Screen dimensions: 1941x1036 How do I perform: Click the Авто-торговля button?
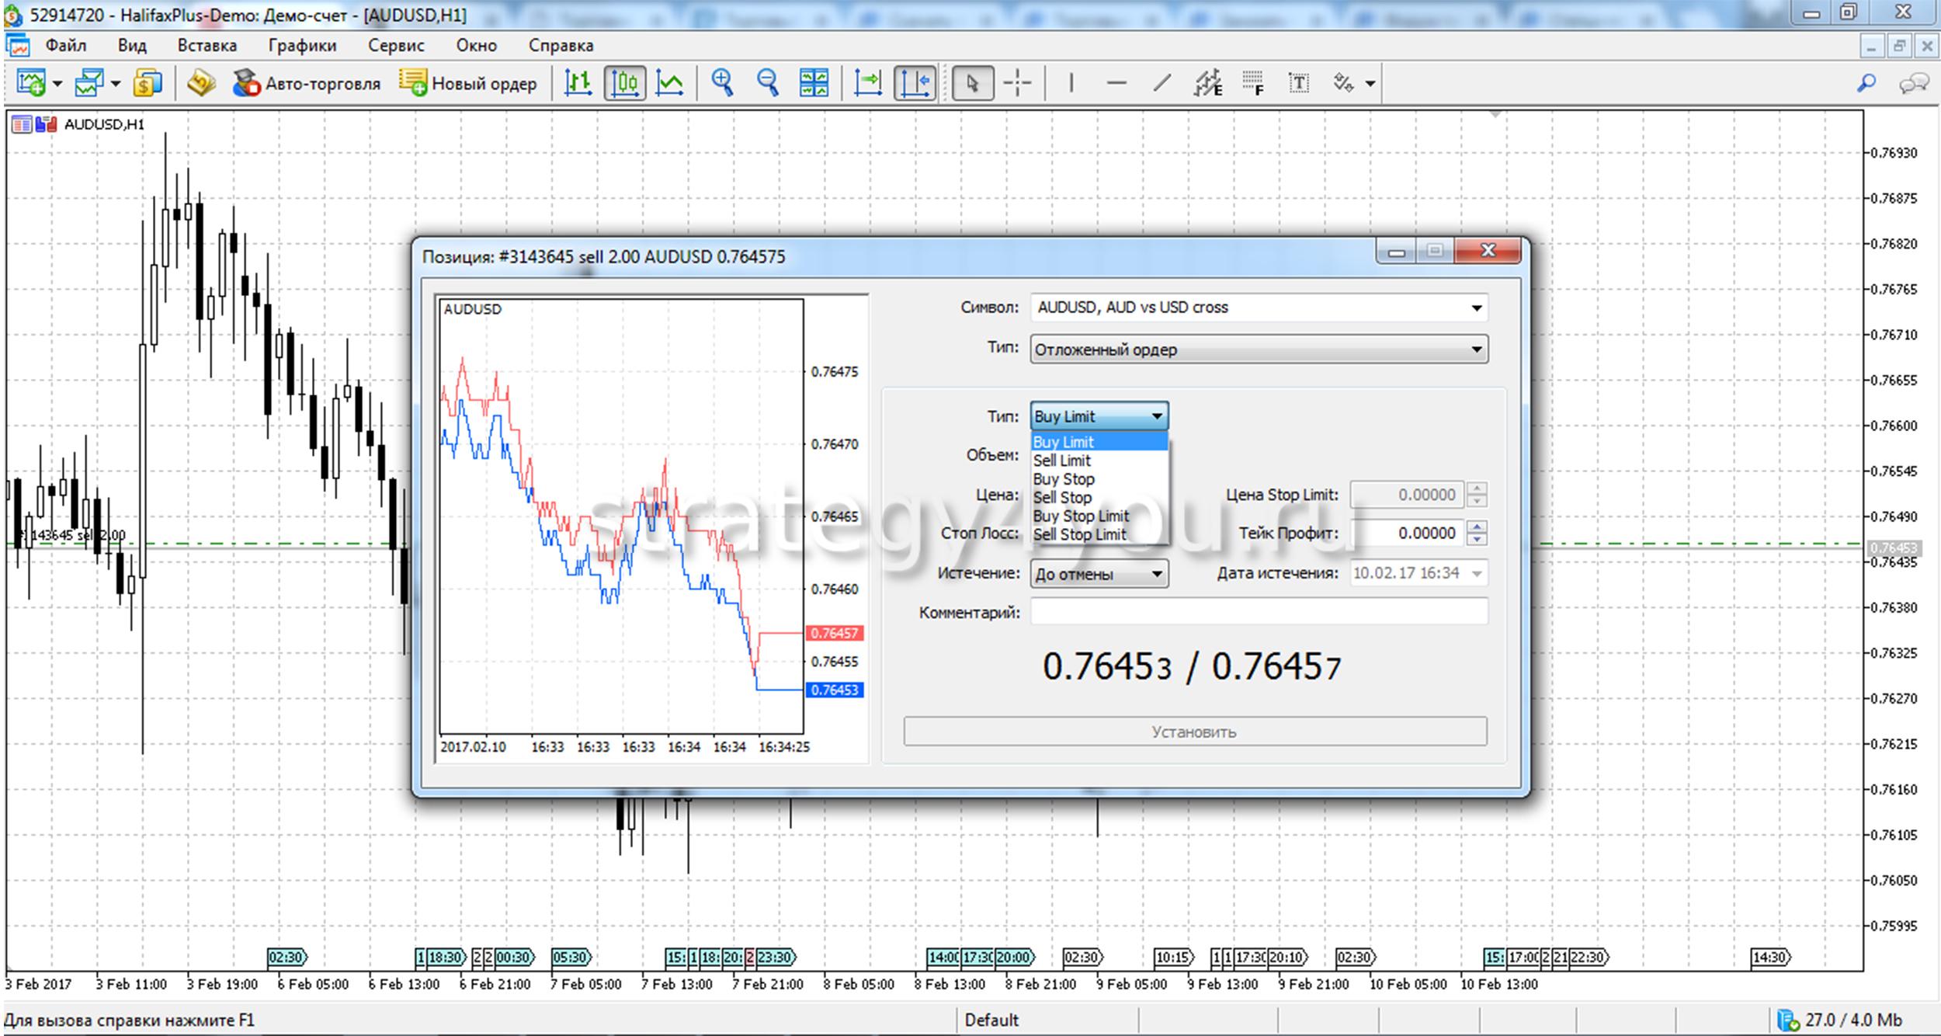pyautogui.click(x=307, y=83)
